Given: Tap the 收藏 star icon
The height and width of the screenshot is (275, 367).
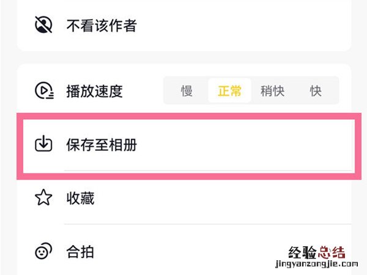Looking at the screenshot, I should click(43, 198).
